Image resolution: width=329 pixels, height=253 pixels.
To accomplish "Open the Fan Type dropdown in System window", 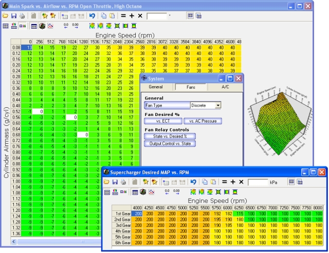I will 218,105.
